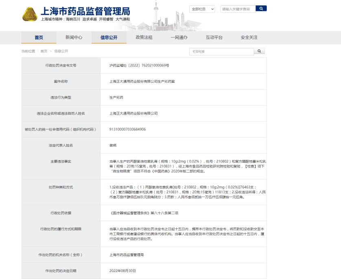Image resolution: width=341 pixels, height=279 pixels.
Task: Click the 行政处罚的履行方式和期限 label
Action: point(61,229)
